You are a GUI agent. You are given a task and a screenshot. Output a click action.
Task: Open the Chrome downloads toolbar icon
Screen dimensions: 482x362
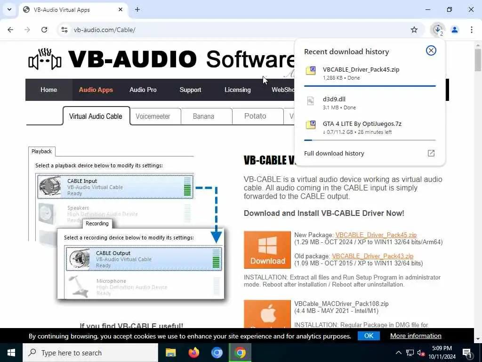pos(437,30)
